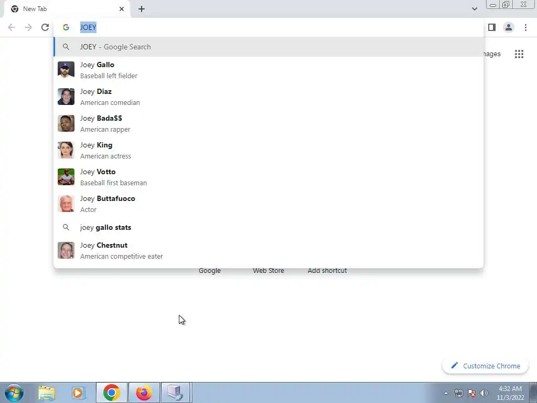Click the network tray icon
The image size is (537, 403).
tap(458, 393)
